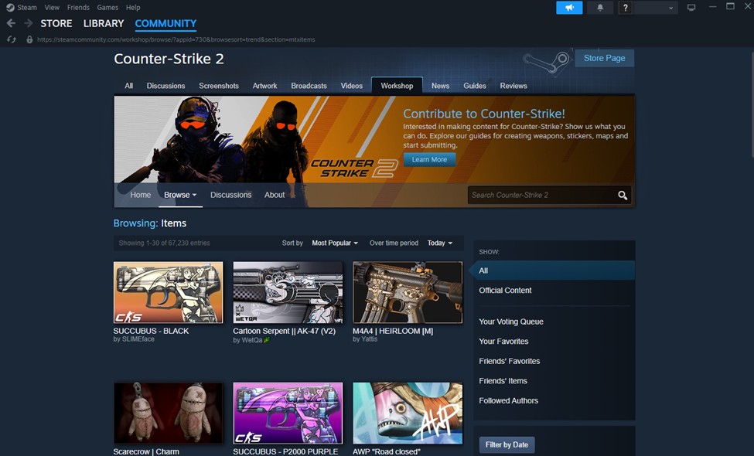The width and height of the screenshot is (754, 456).
Task: Open notifications bell icon
Action: [x=600, y=8]
